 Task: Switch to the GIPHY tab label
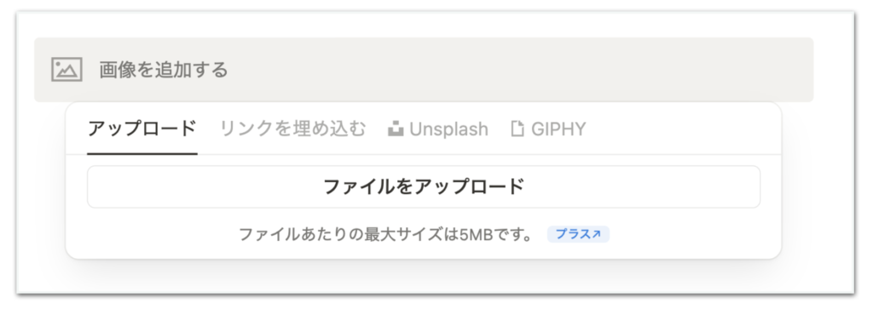(x=558, y=129)
